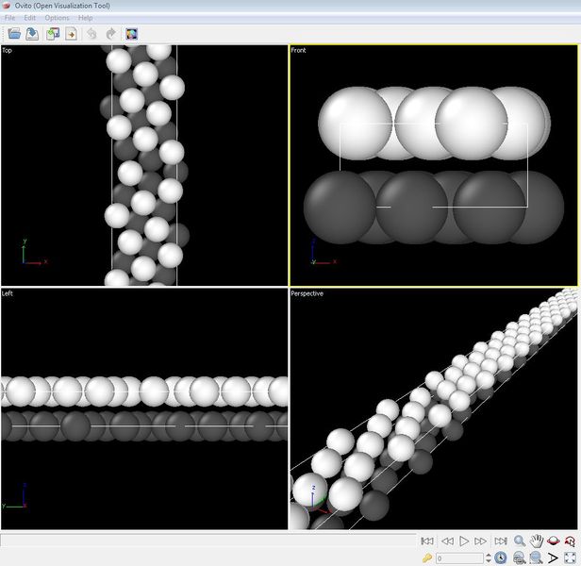Viewport: 581px width, 566px height.
Task: Open the File menu
Action: click(x=10, y=18)
